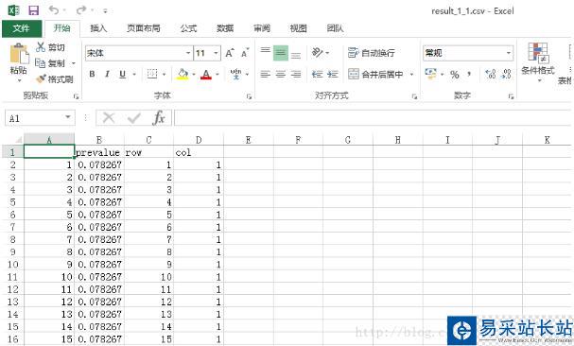The image size is (574, 346).
Task: Click the Insert Function fx icon
Action: coord(159,117)
